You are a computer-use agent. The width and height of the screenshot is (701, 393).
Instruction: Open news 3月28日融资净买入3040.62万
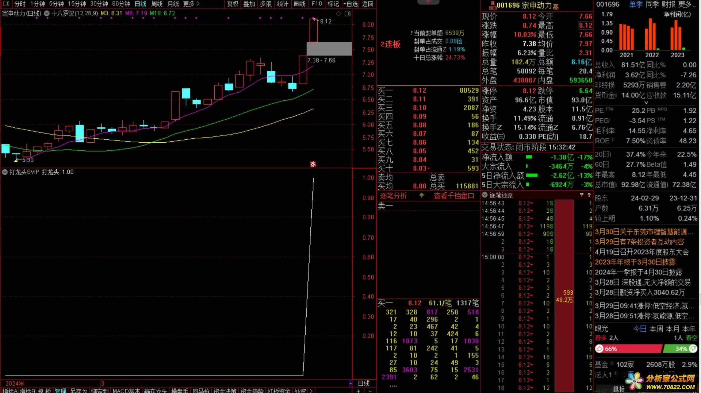[x=640, y=292]
